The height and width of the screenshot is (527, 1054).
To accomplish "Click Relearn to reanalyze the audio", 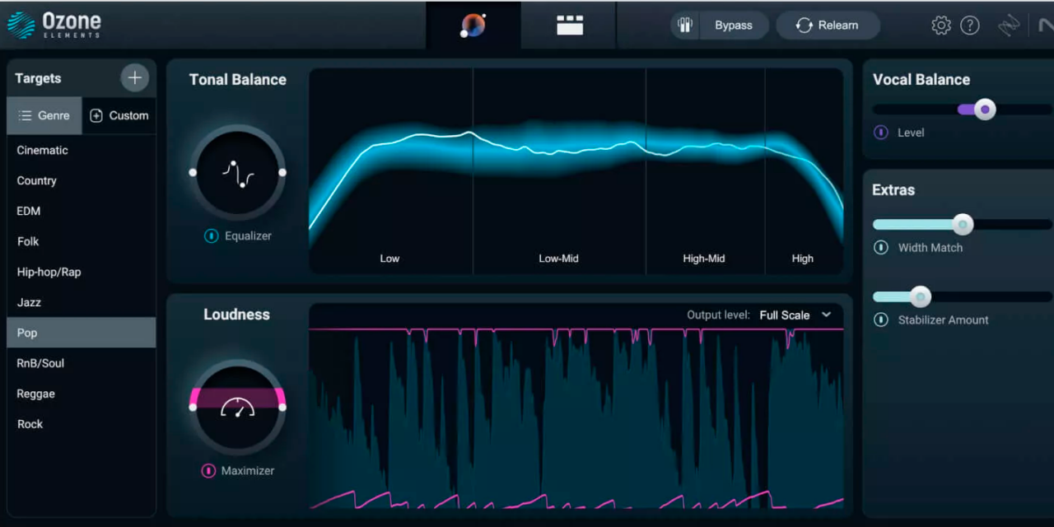I will click(x=828, y=25).
